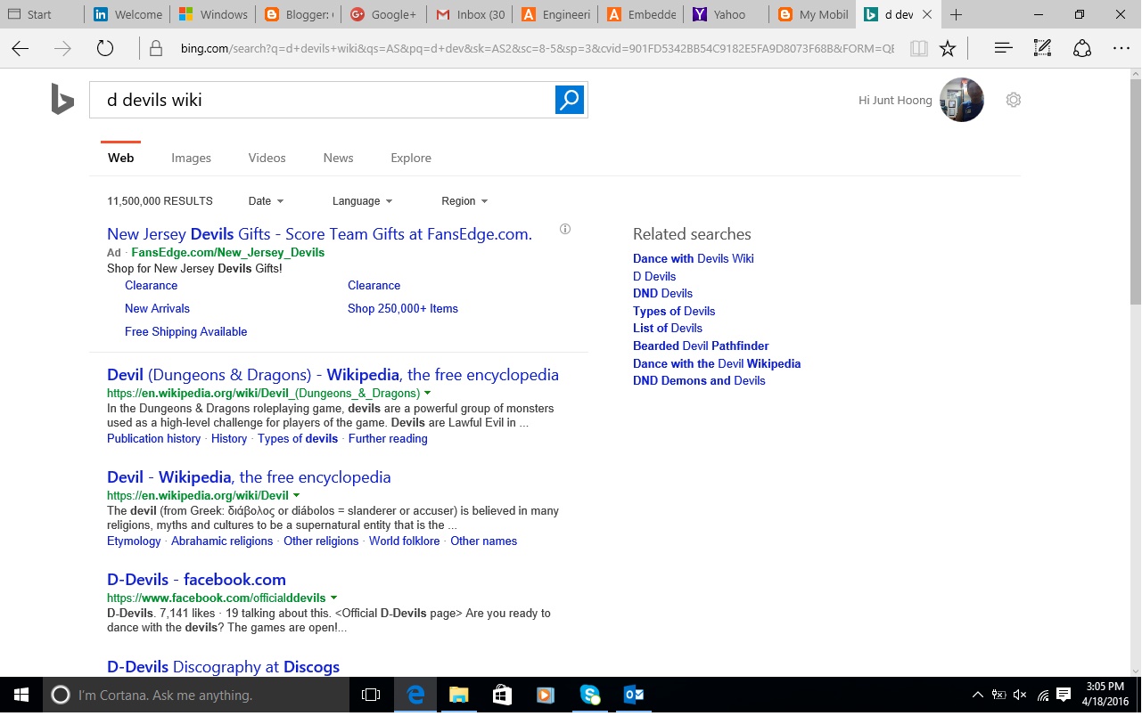
Task: Switch to Images search tab
Action: click(191, 158)
